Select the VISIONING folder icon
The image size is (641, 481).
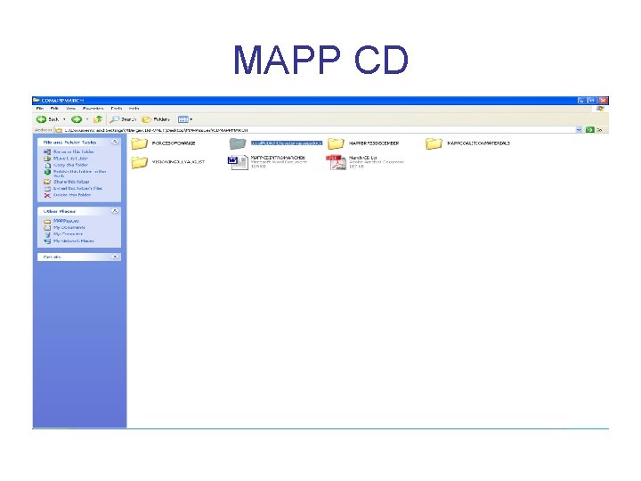[x=140, y=162]
